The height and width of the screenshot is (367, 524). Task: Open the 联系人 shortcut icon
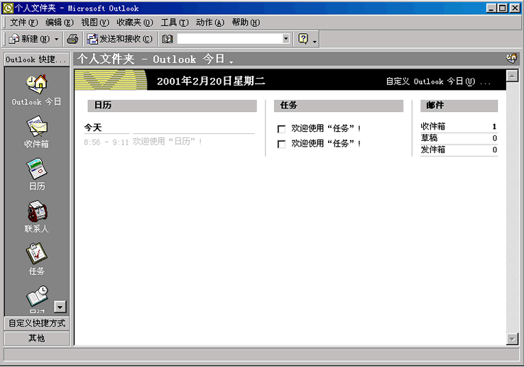tap(37, 211)
